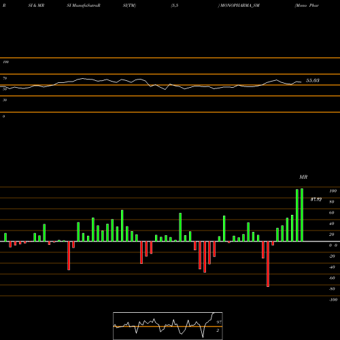This screenshot has width=340, height=340.
Task: Click the MR heading above the histogram
Action: pos(303,177)
